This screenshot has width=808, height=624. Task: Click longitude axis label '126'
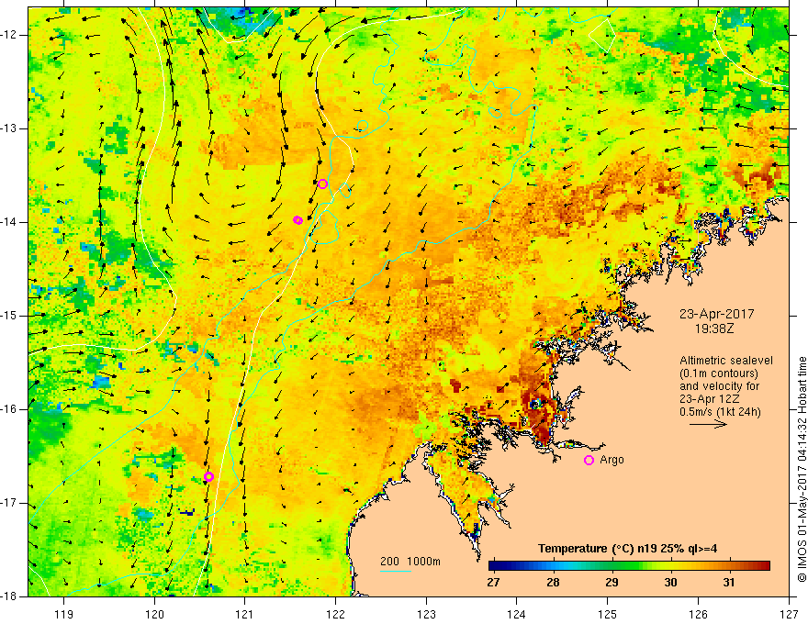click(x=698, y=615)
